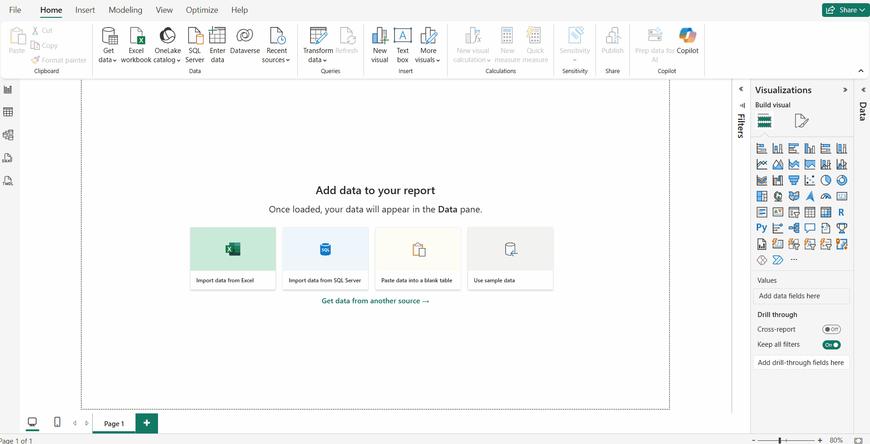Open Model view from the left sidebar
This screenshot has height=444, width=870.
(x=8, y=134)
